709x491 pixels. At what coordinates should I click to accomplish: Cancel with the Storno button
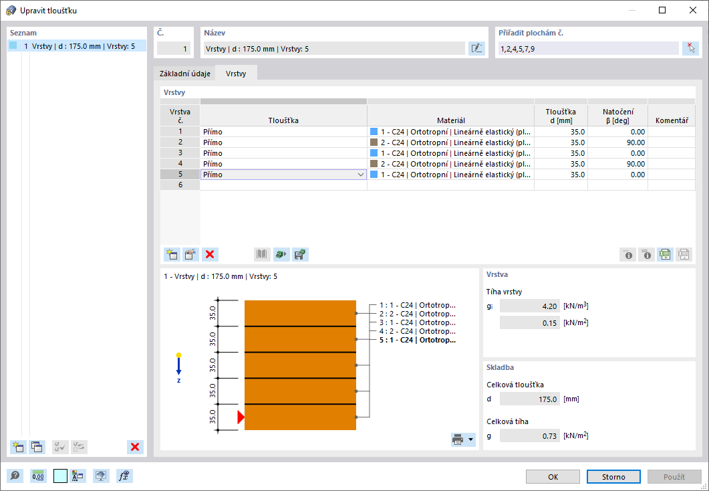613,476
